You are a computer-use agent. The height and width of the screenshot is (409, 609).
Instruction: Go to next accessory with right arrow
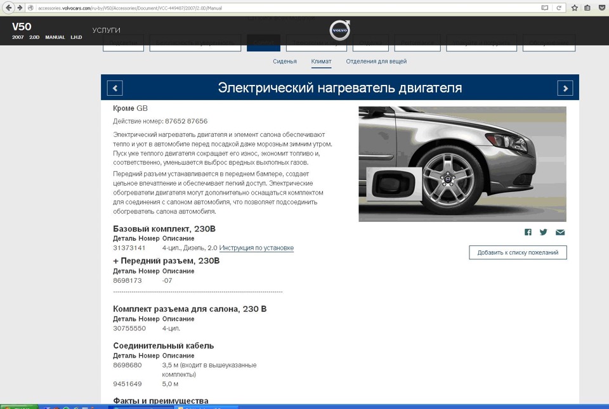565,88
